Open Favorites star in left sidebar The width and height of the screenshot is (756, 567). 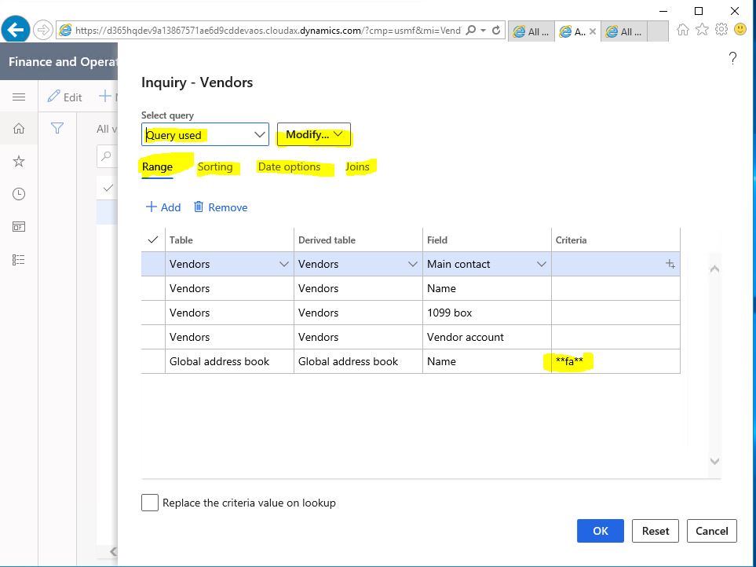point(19,161)
